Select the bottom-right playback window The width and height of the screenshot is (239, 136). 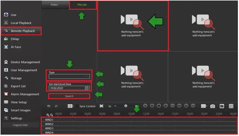tap(203, 77)
